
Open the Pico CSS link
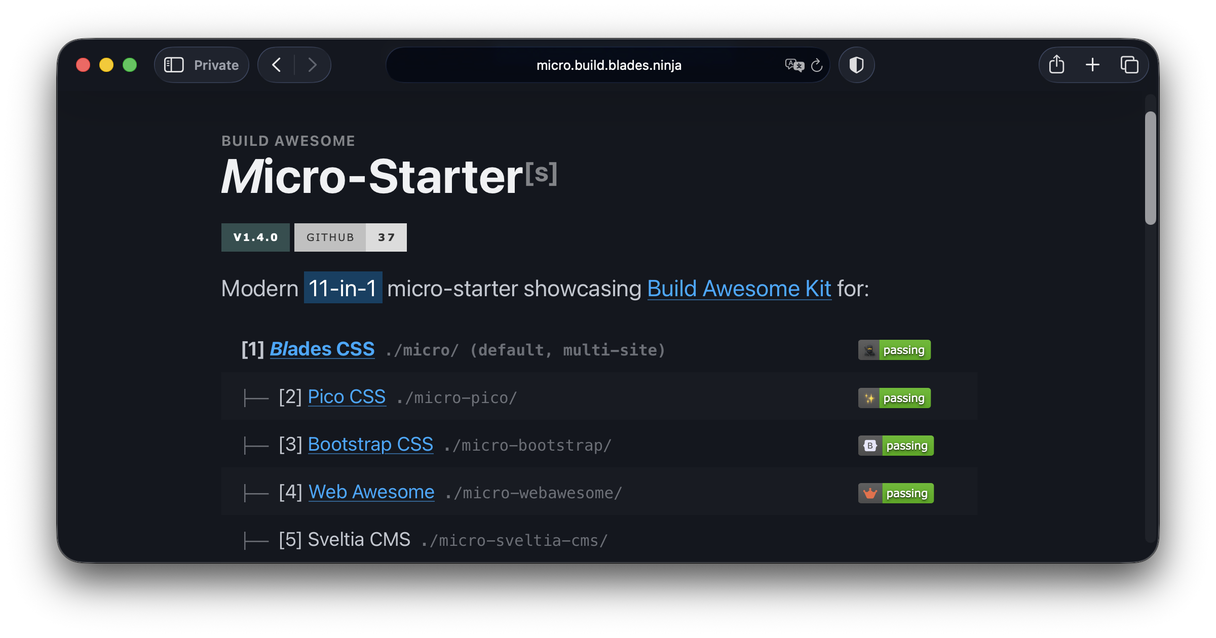pos(347,396)
